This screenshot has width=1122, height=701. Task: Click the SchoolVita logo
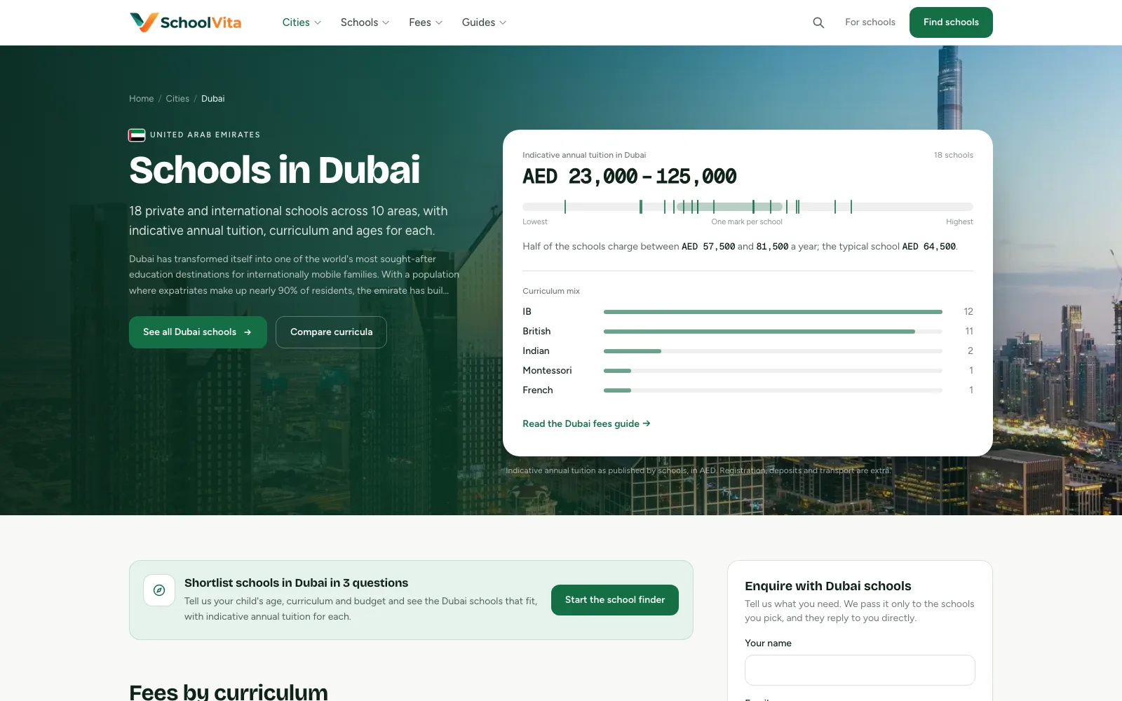[x=185, y=22]
